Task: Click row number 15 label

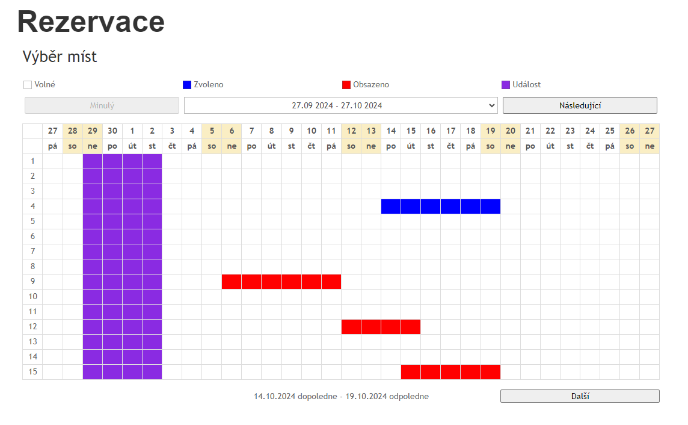Action: pyautogui.click(x=32, y=372)
